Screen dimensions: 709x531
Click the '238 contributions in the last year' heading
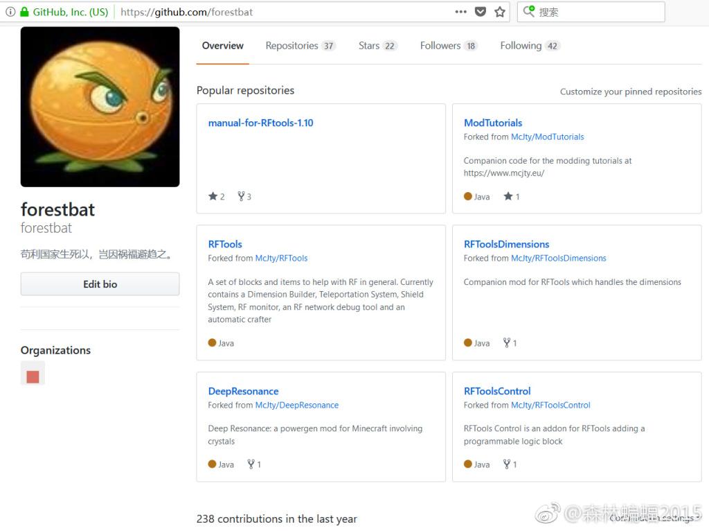coord(276,519)
